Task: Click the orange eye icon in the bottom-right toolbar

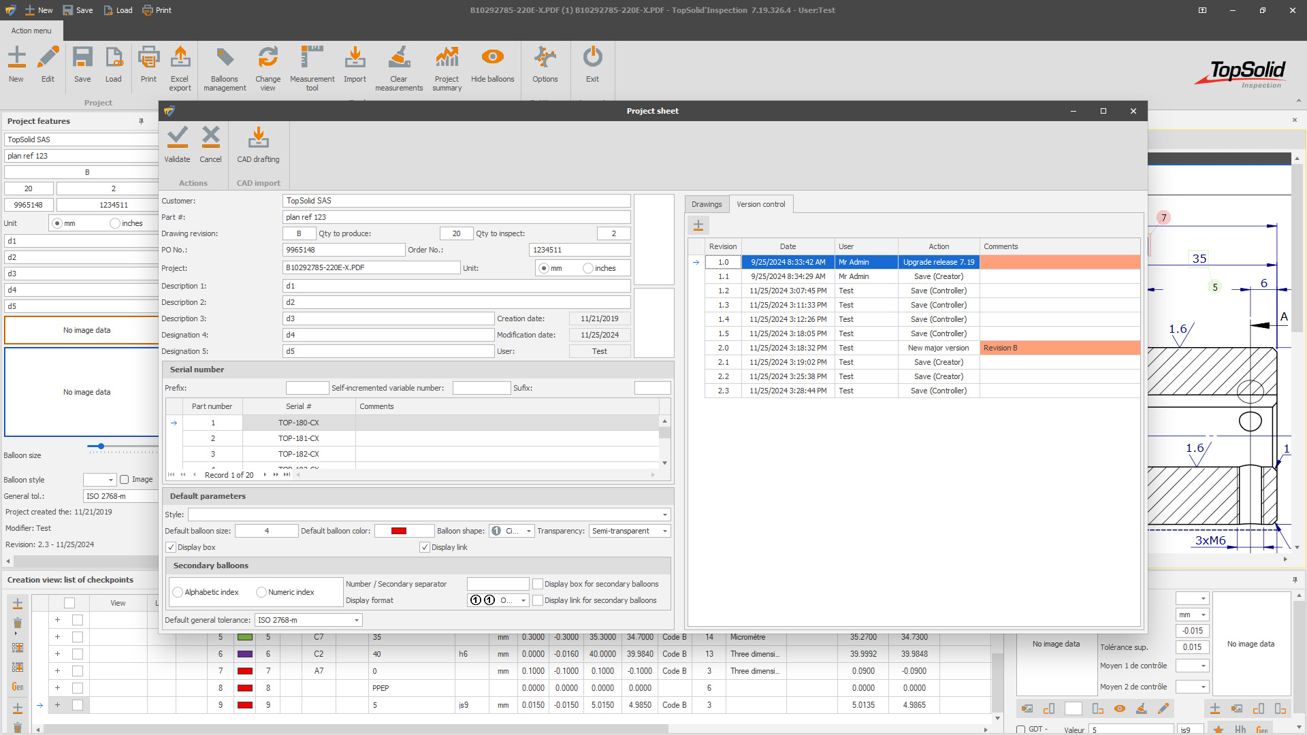Action: [x=1119, y=708]
